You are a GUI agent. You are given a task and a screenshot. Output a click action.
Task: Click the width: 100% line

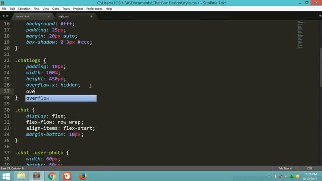(x=43, y=73)
